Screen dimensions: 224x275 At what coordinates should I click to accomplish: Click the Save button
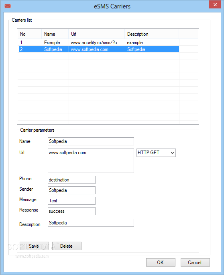[34, 246]
